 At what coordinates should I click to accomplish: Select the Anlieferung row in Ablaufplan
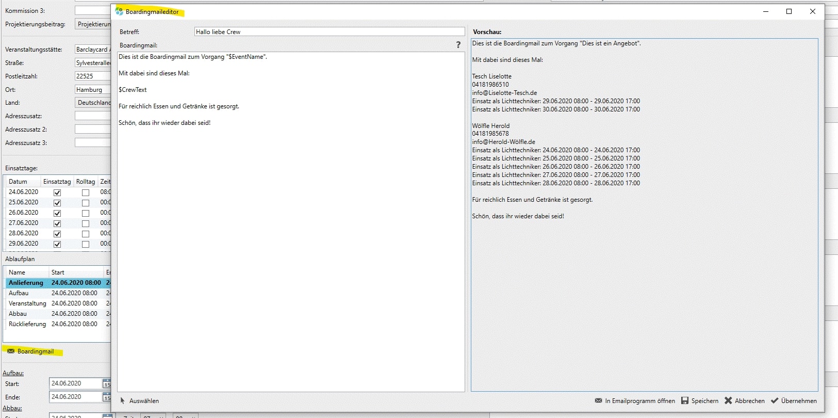pos(58,283)
